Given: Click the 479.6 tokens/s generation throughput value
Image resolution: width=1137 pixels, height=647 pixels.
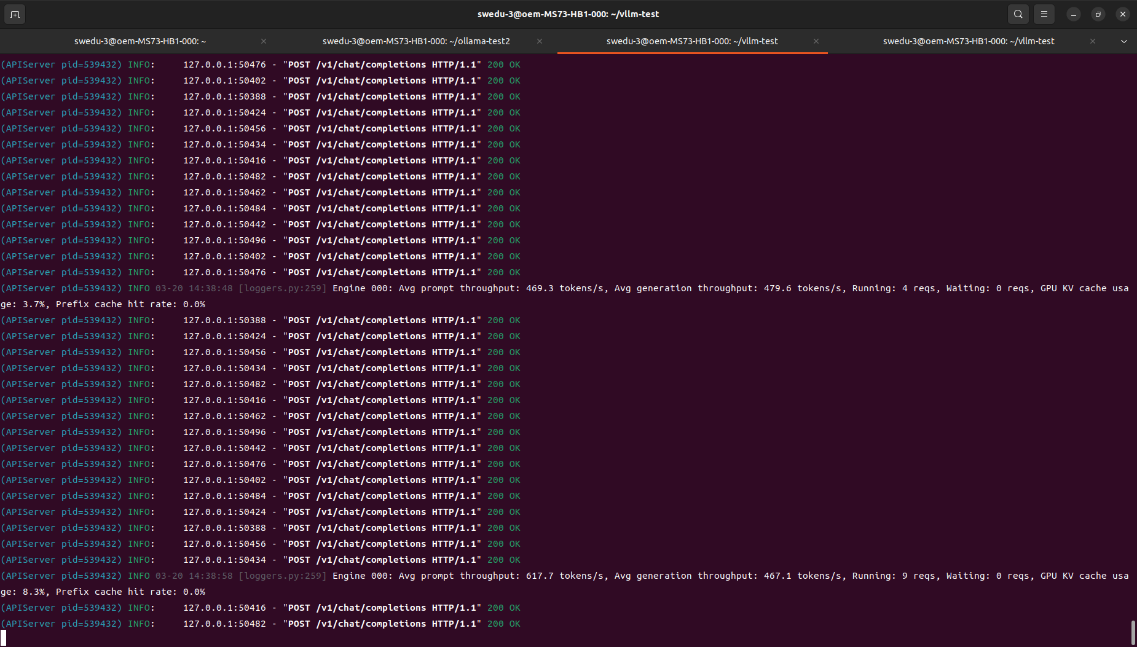Looking at the screenshot, I should (x=802, y=288).
